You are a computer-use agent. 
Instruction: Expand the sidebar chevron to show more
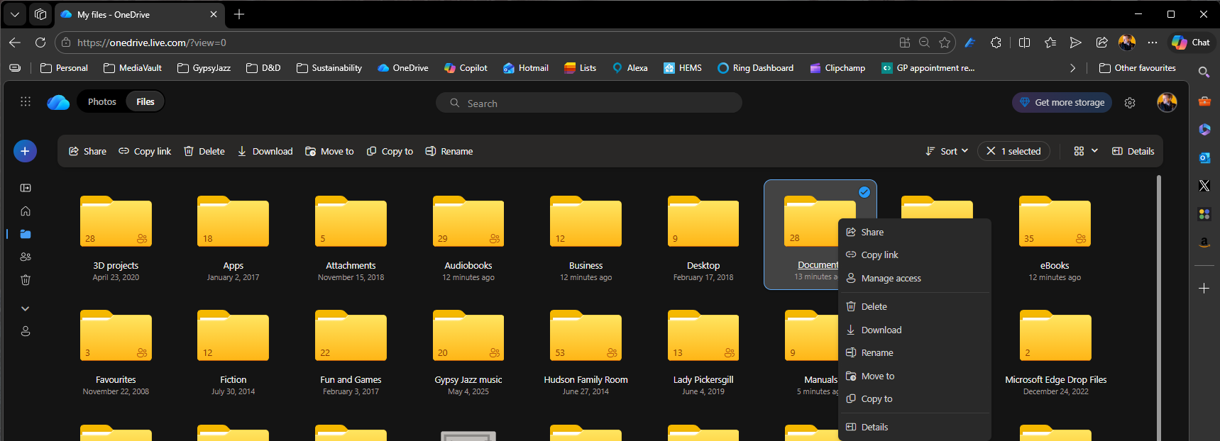[x=26, y=308]
